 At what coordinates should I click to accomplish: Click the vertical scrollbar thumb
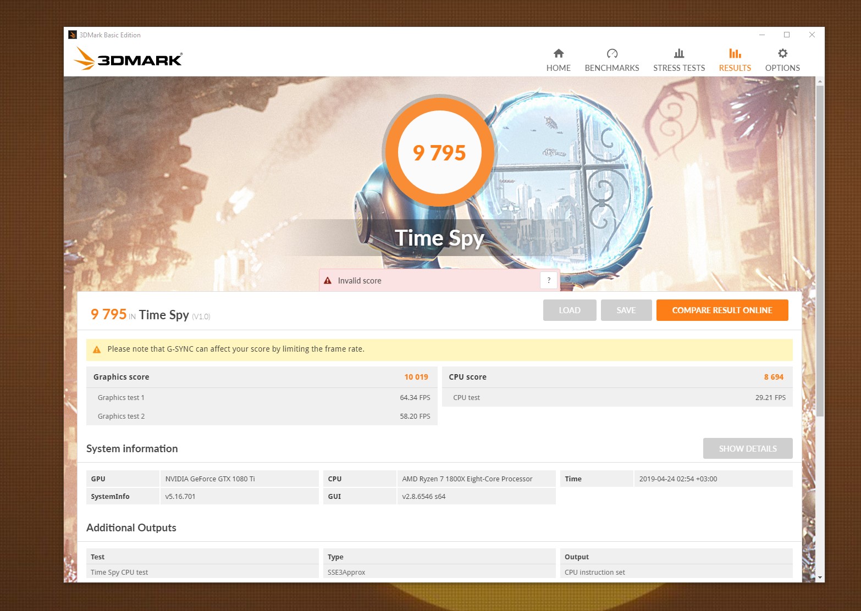coord(820,251)
